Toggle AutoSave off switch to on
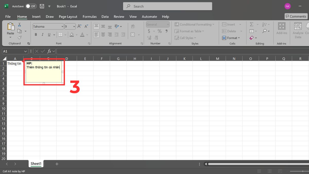Image resolution: width=309 pixels, height=174 pixels. [x=31, y=6]
